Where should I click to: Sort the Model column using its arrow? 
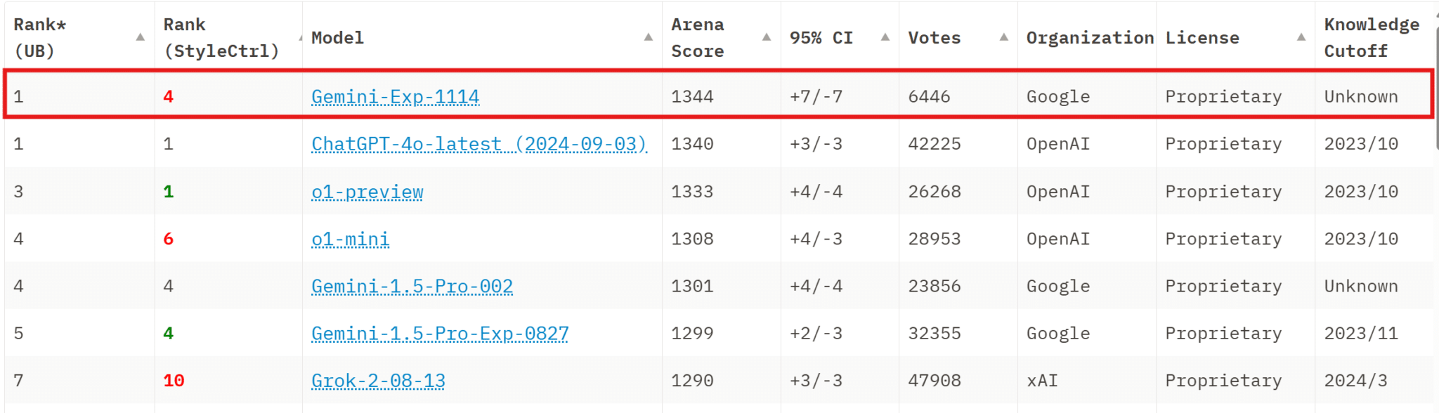648,37
